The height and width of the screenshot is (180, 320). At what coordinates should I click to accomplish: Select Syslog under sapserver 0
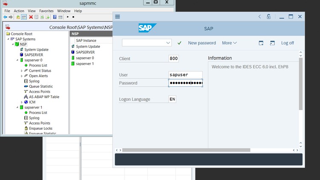pos(34,81)
